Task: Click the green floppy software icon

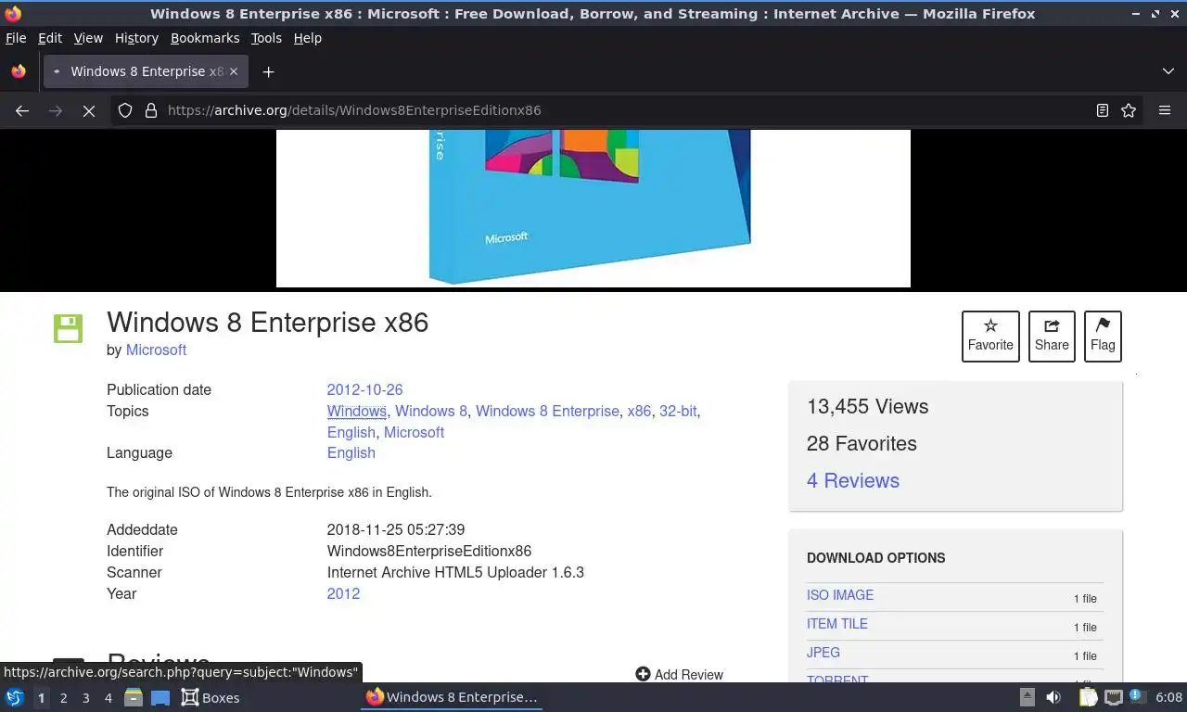Action: point(68,328)
